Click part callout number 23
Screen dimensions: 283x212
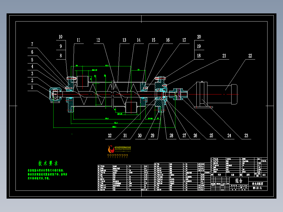tap(246, 135)
